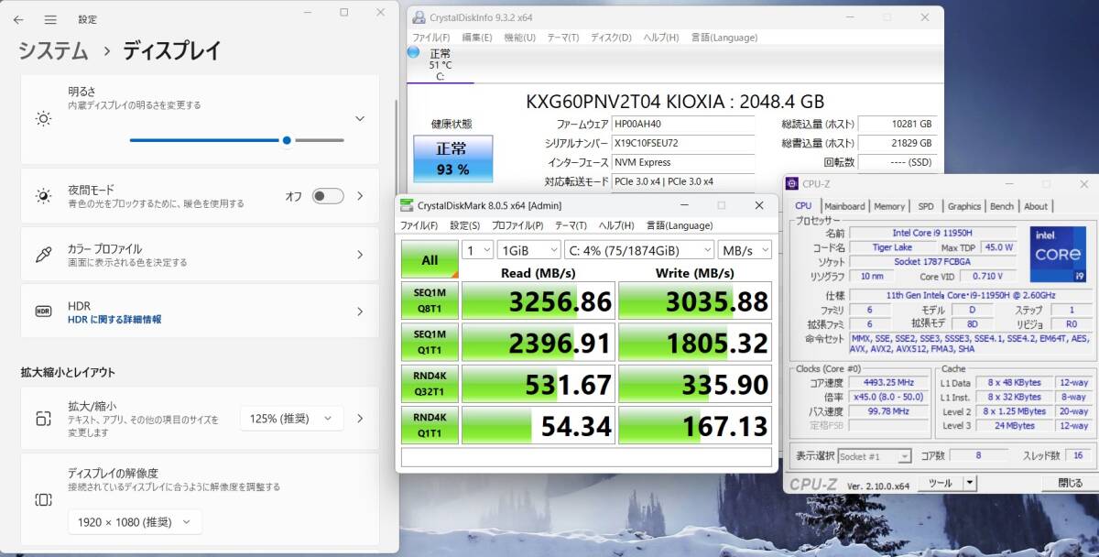
Task: Adjust the brightness slider thumb
Action: click(287, 140)
